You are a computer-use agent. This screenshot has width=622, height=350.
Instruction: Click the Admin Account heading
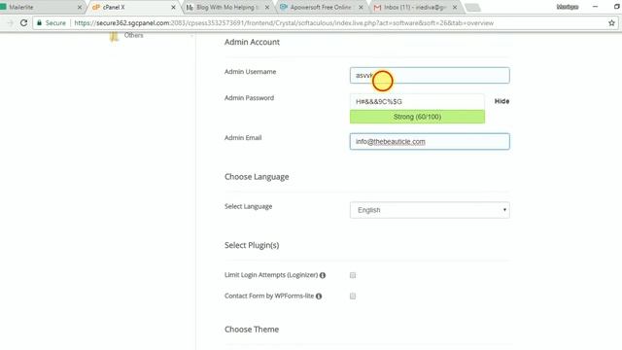(252, 42)
